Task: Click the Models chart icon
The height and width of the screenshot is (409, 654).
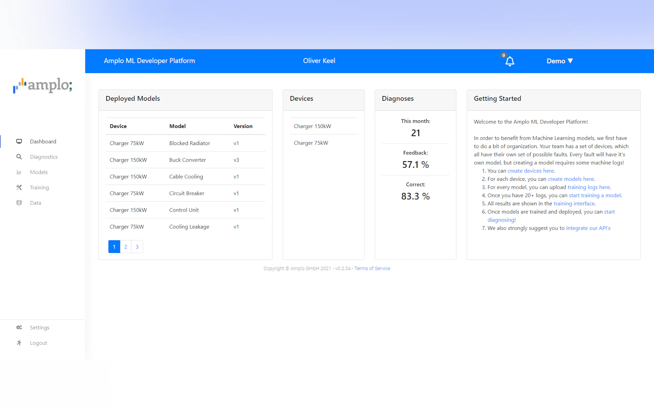Action: click(19, 172)
